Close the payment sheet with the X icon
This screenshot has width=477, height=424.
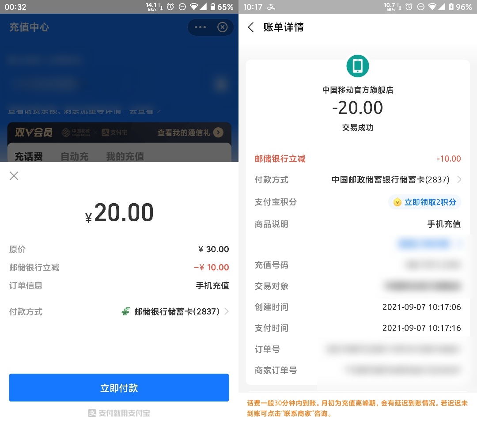(x=14, y=176)
